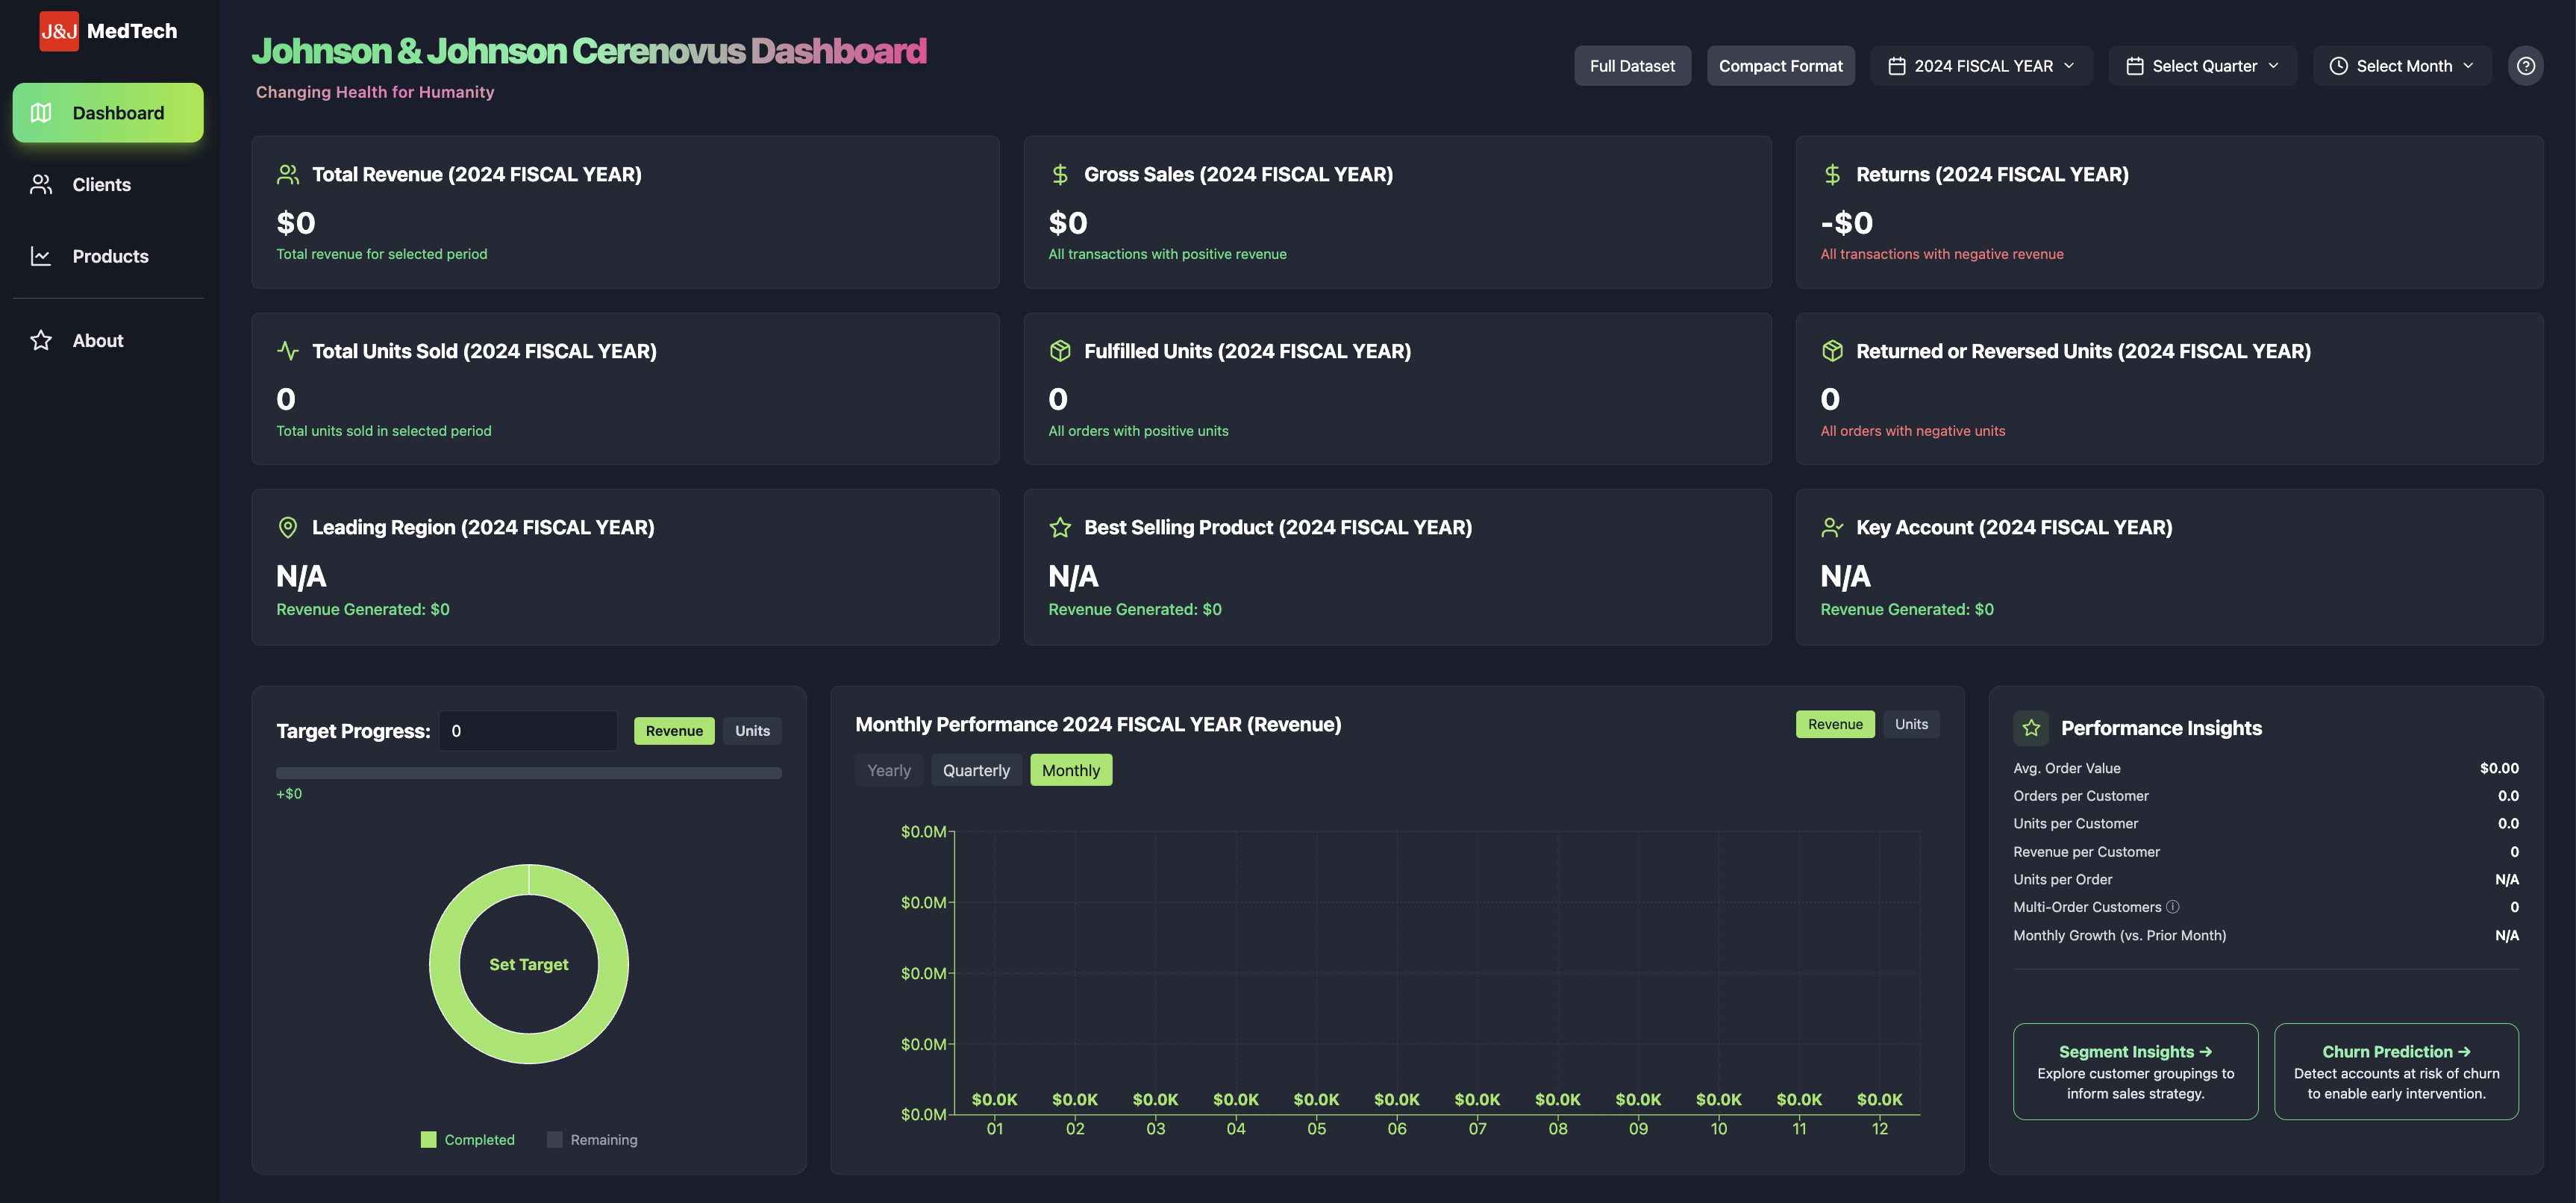Screen dimensions: 2576x1203
Task: Expand the Select Quarter dropdown
Action: coord(2202,66)
